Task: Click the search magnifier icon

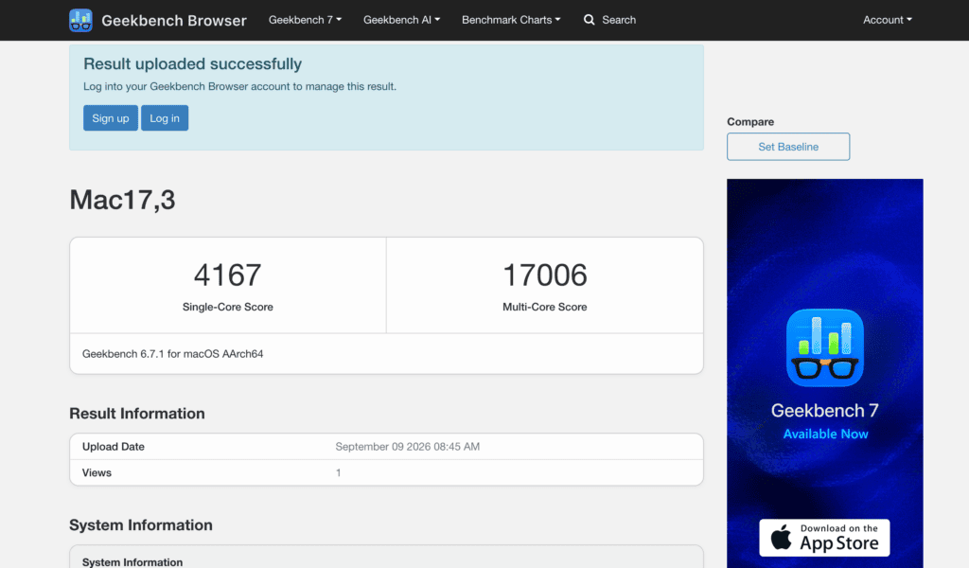Action: click(589, 20)
